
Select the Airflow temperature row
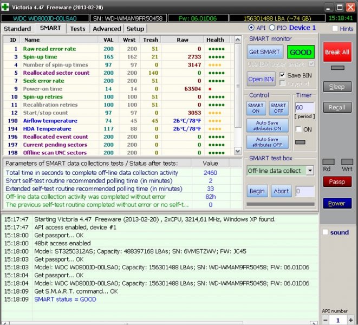click(x=119, y=121)
